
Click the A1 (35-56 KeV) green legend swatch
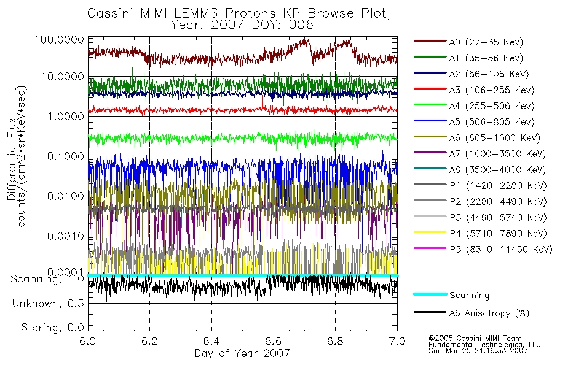coord(430,57)
